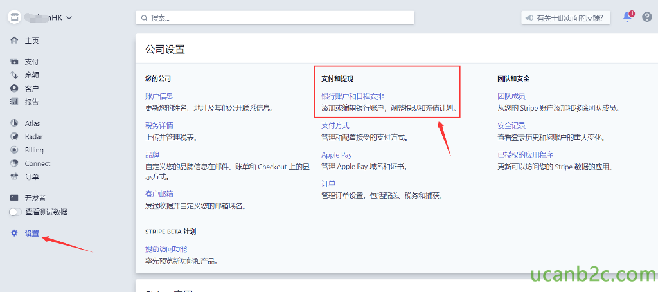Click the Connect icon in sidebar

click(14, 163)
